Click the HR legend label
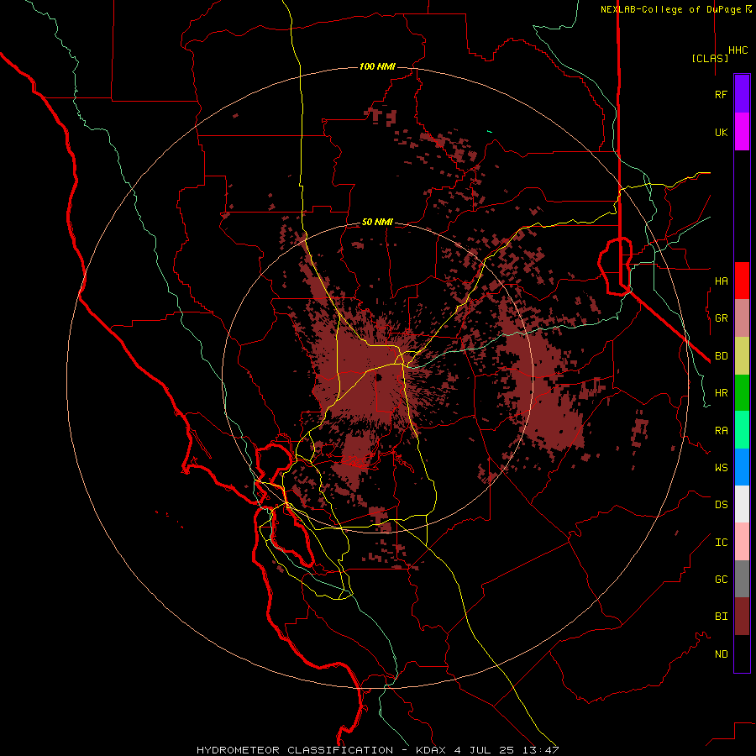 [721, 393]
